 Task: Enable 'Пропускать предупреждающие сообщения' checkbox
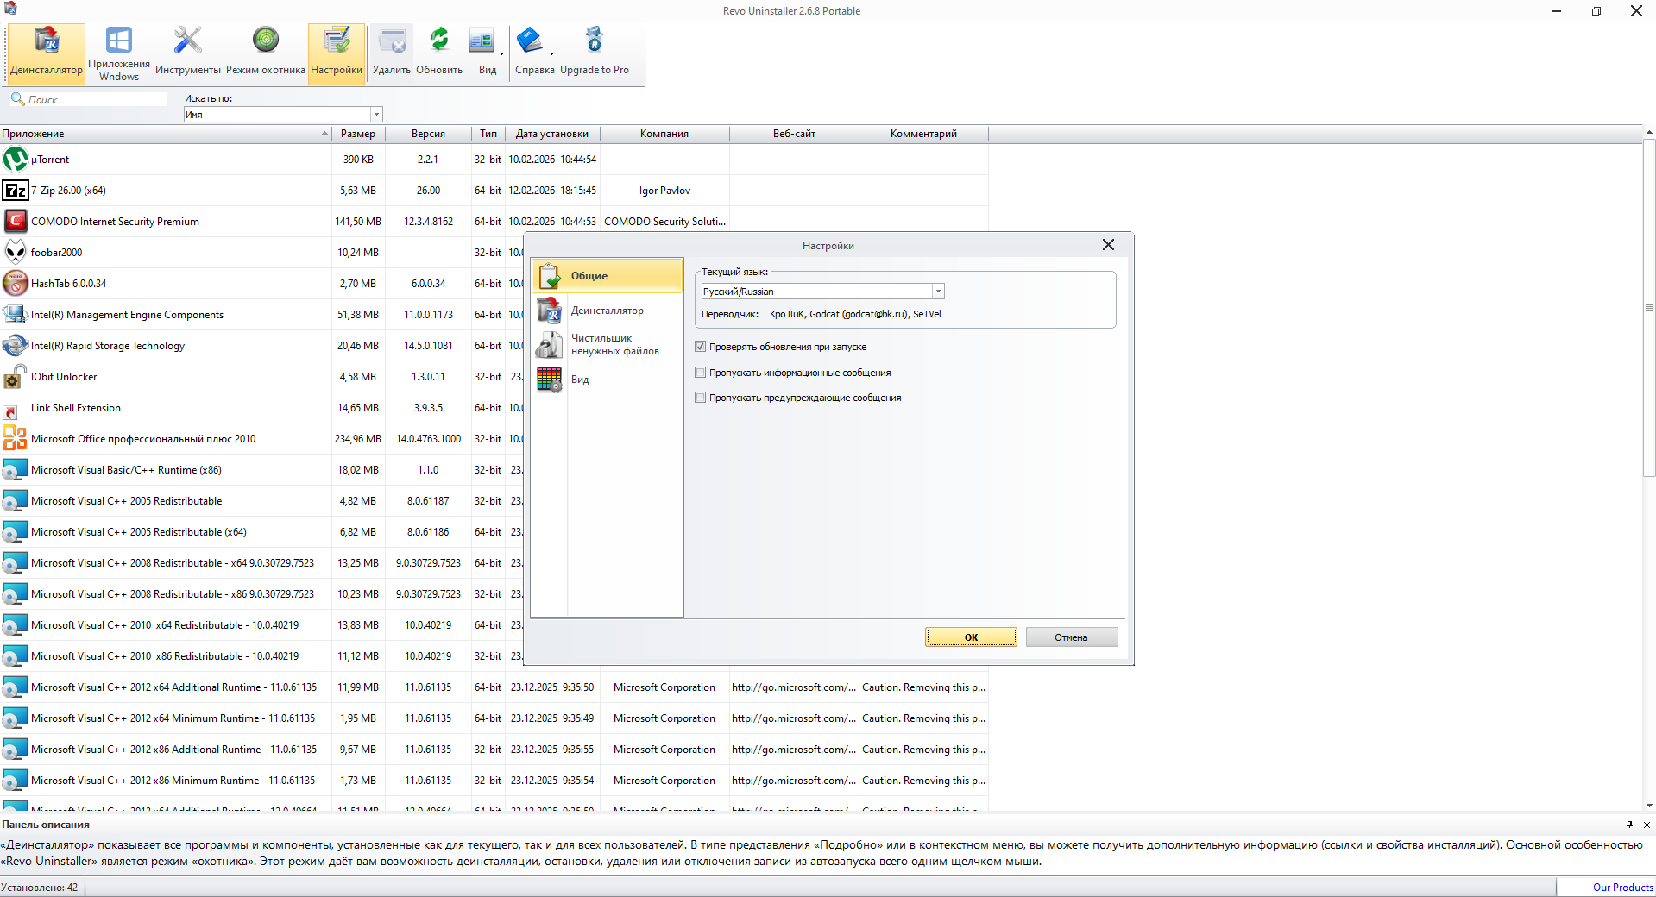point(701,398)
